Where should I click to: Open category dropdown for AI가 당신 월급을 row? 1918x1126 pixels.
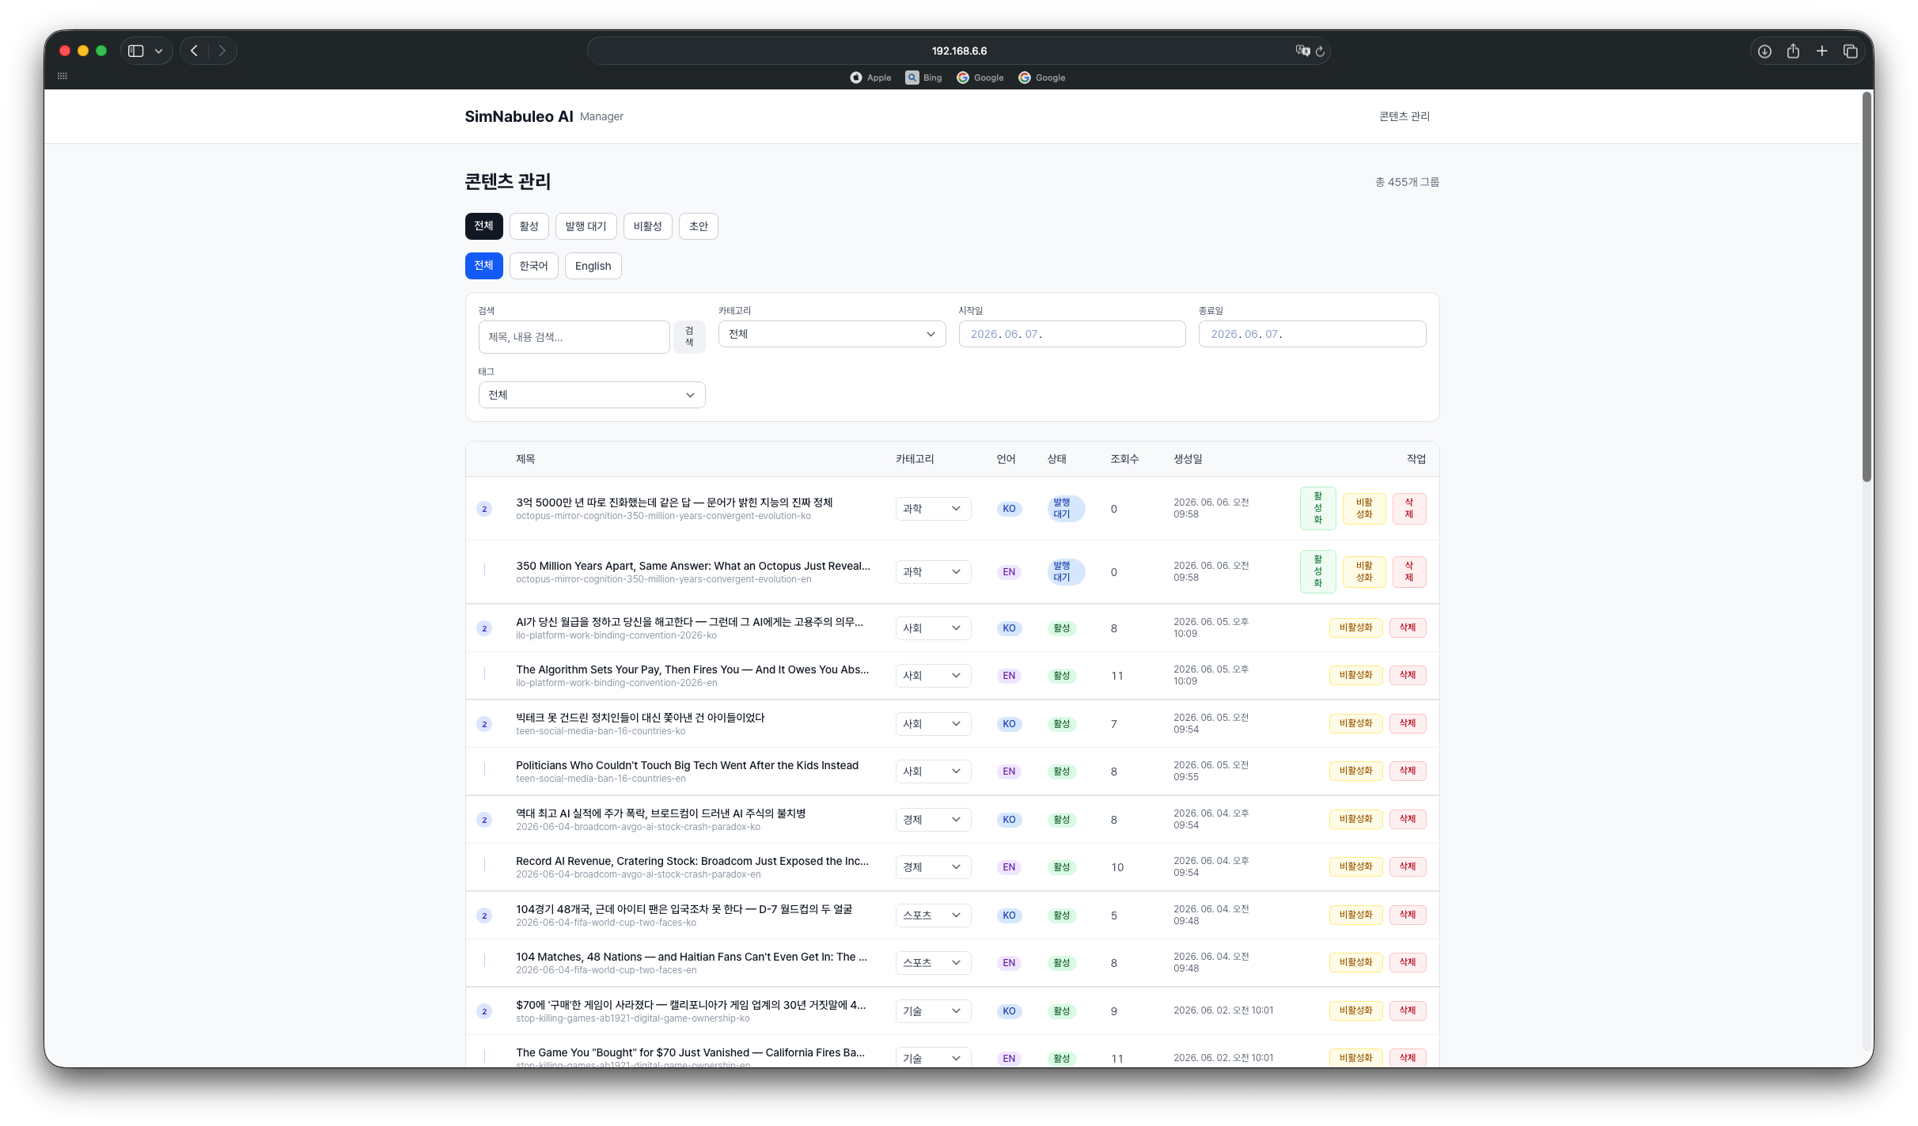[x=933, y=628]
